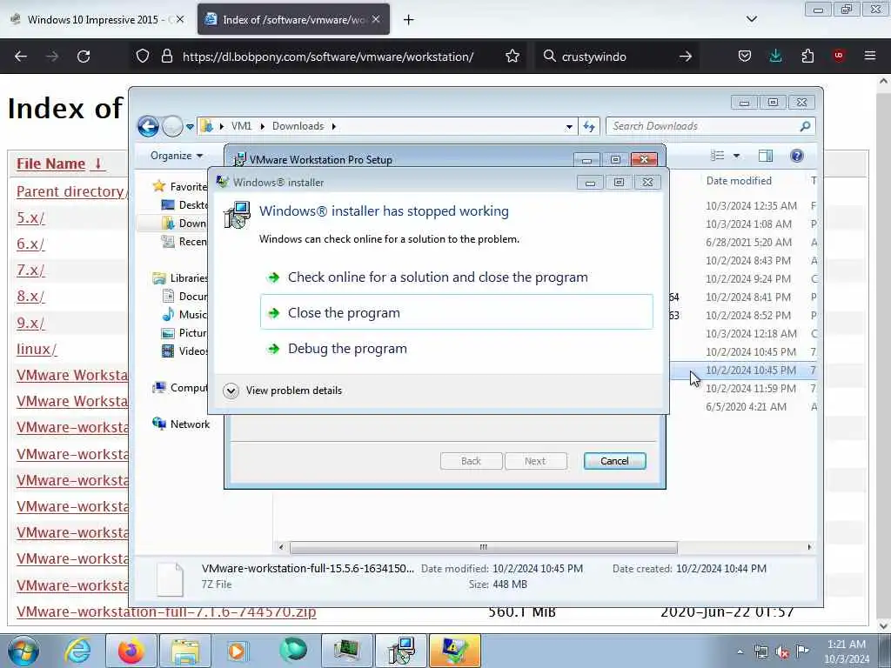The width and height of the screenshot is (891, 668).
Task: Open a new Firefox tab
Action: point(408,20)
